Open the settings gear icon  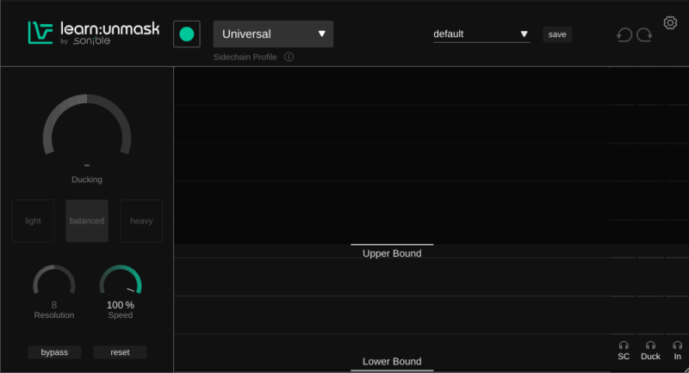(670, 22)
